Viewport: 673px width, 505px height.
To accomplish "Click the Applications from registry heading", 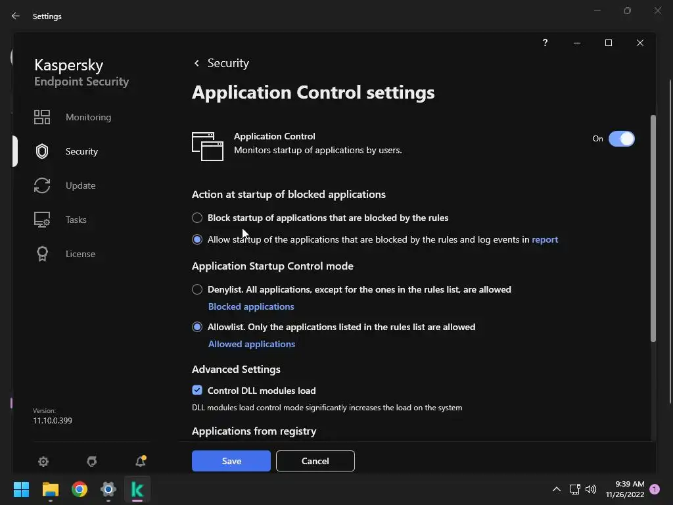I will [254, 431].
